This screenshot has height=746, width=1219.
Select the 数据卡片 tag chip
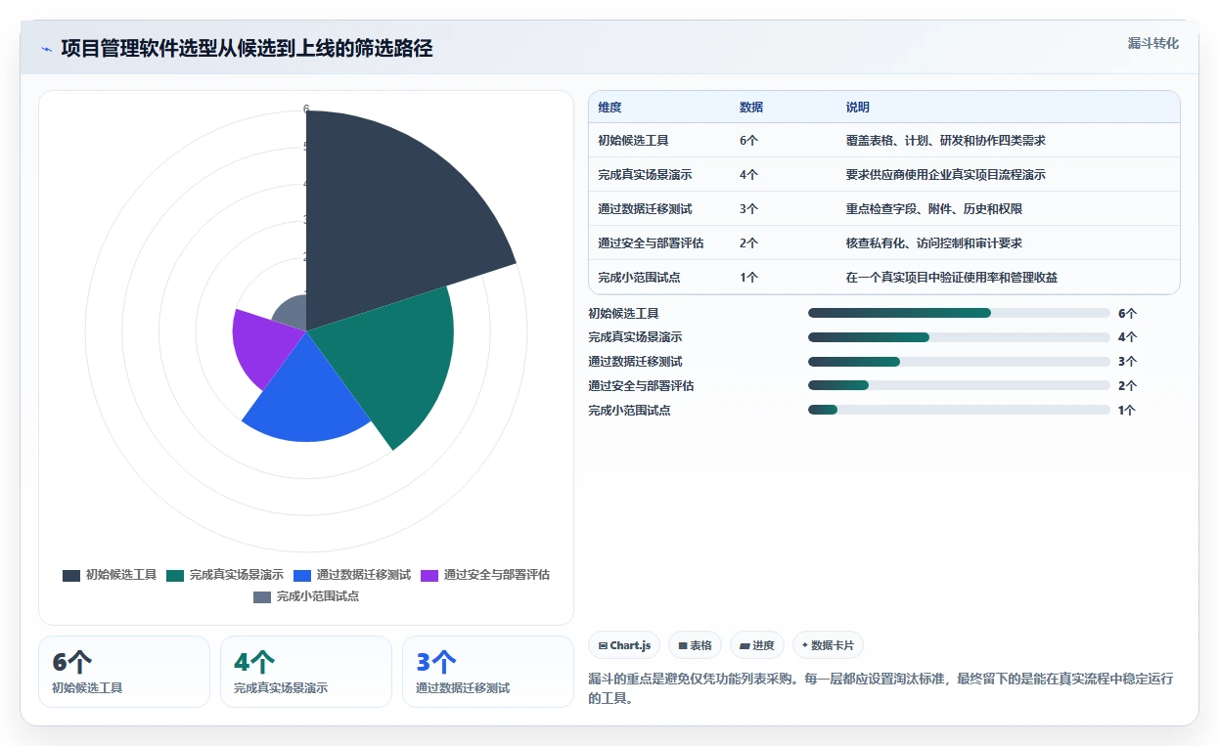(828, 645)
